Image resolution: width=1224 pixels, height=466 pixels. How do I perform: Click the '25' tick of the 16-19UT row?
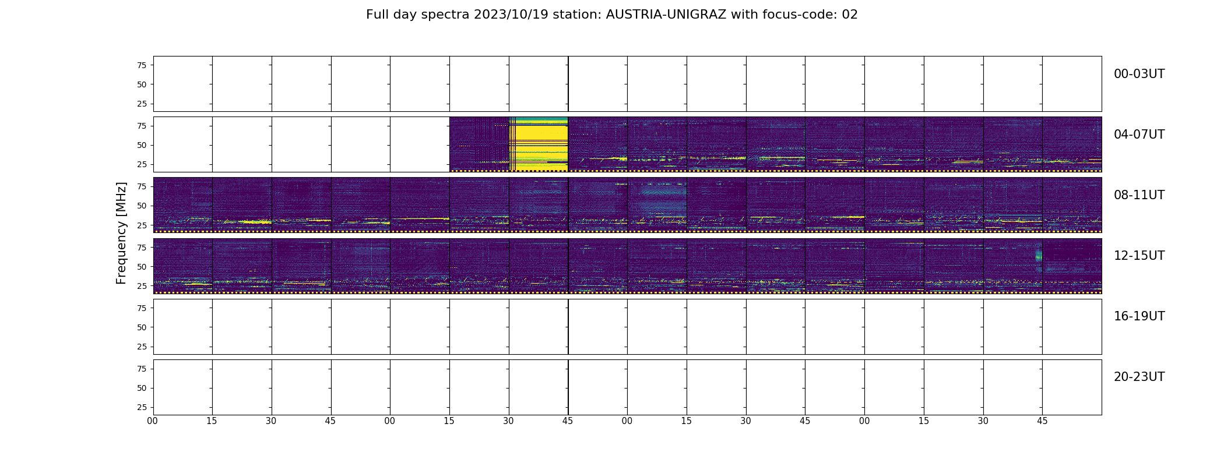click(142, 347)
